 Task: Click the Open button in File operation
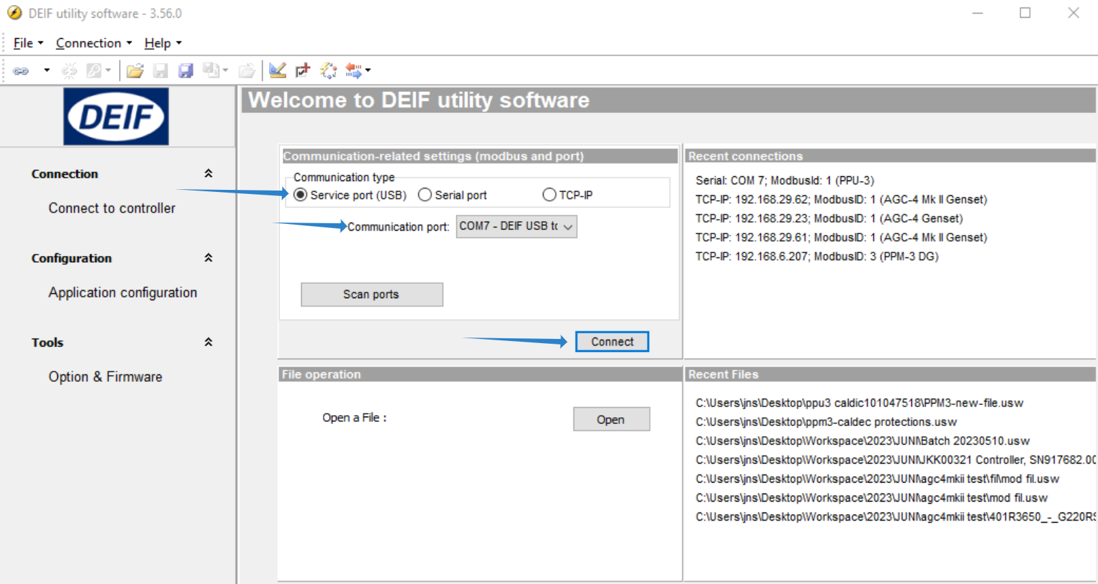pyautogui.click(x=611, y=419)
